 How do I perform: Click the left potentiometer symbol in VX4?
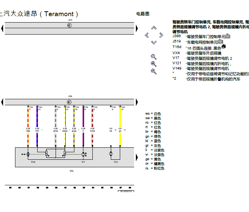[x=47, y=153]
